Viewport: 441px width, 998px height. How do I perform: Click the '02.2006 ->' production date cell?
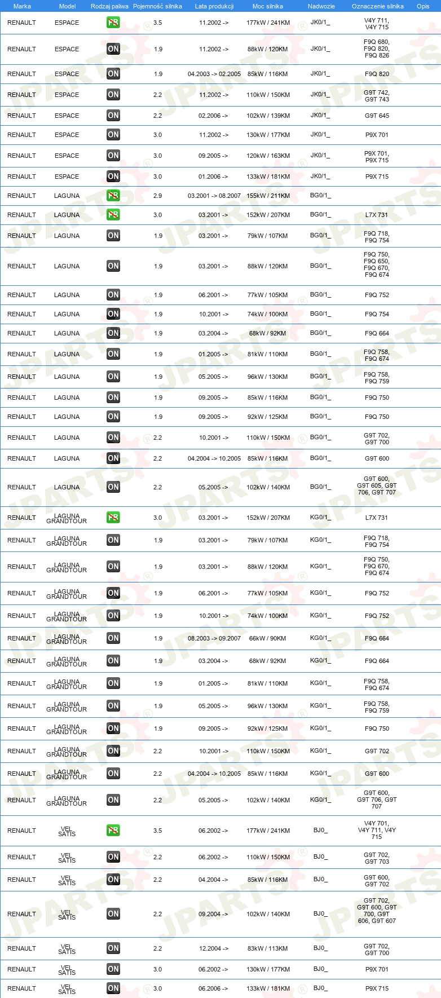click(213, 116)
